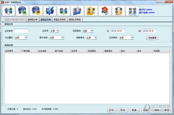Select the greyed 新建业务单 tab
174x115 pixels.
point(15,20)
